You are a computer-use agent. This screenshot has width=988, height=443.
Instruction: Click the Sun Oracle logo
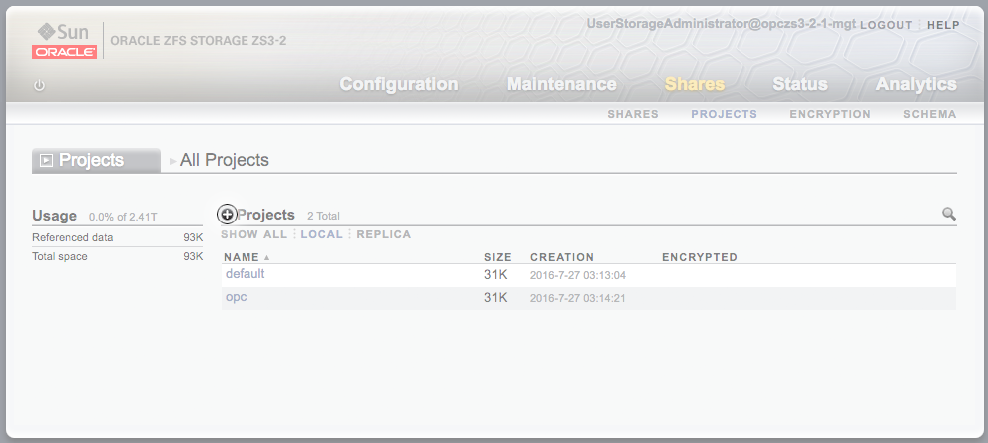(64, 40)
